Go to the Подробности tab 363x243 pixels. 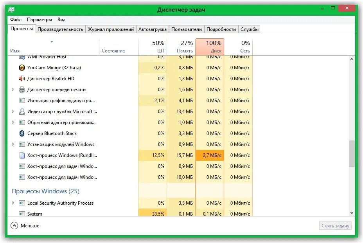pos(221,29)
